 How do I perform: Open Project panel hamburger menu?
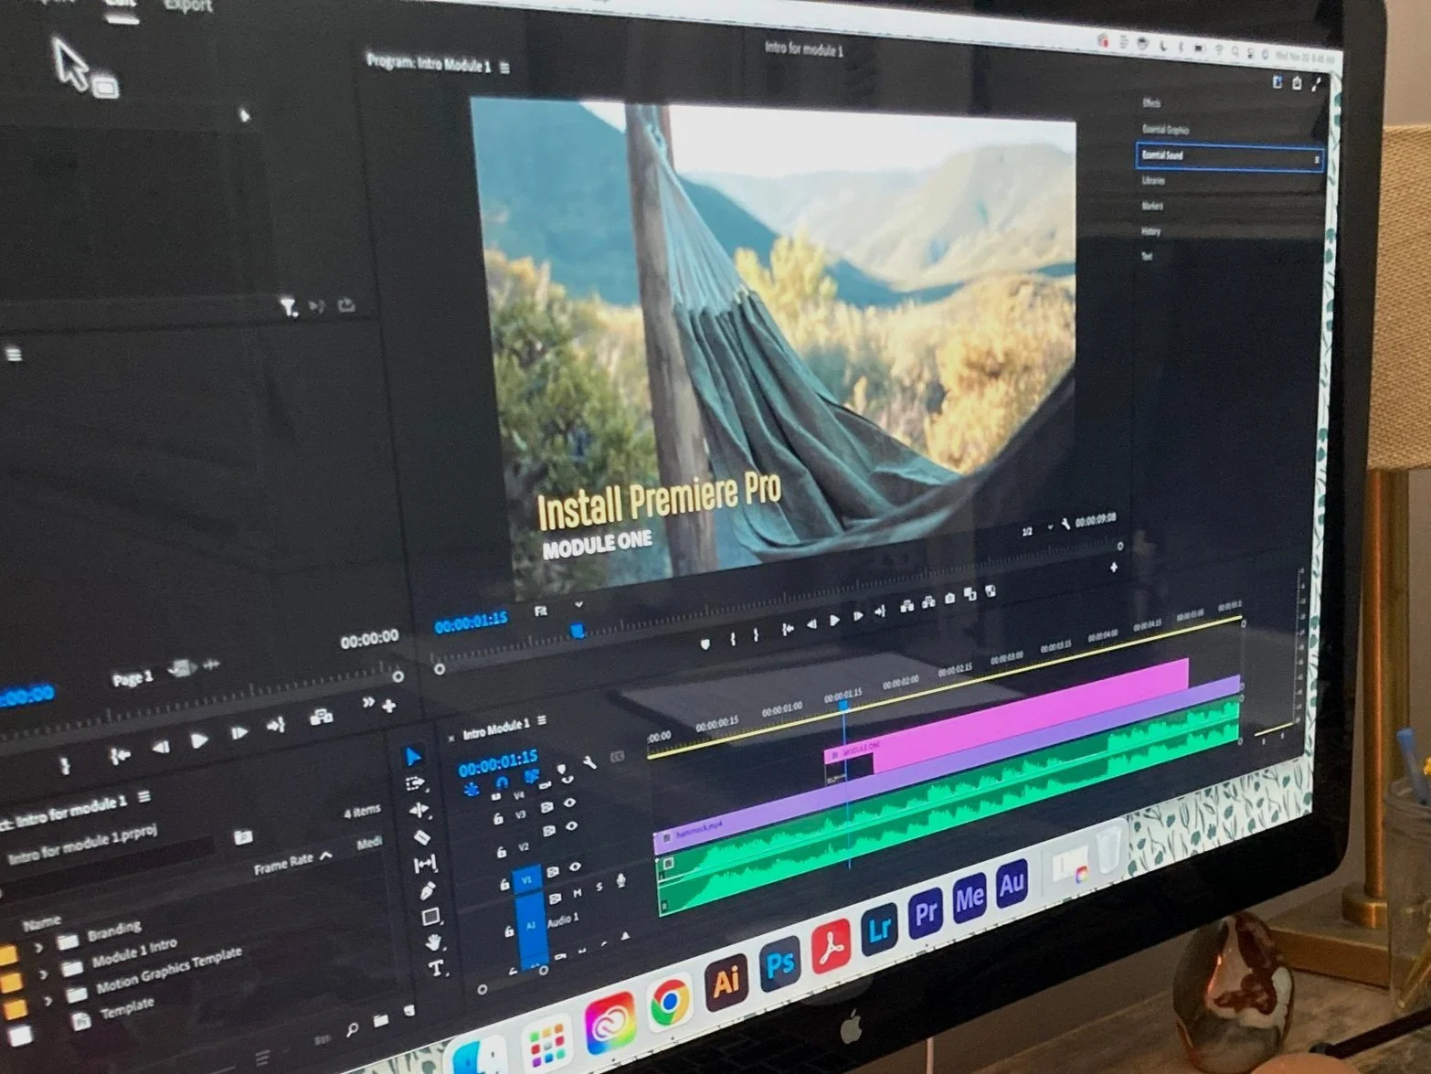(143, 798)
